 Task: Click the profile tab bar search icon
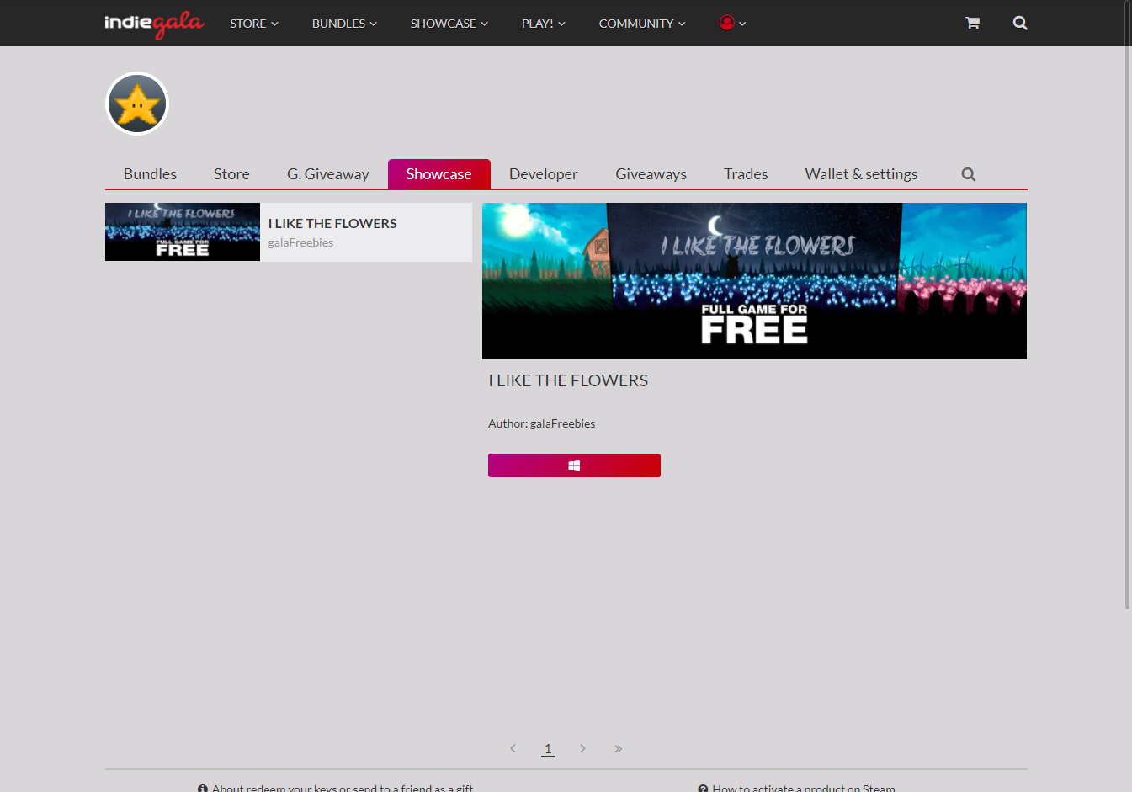pyautogui.click(x=969, y=174)
